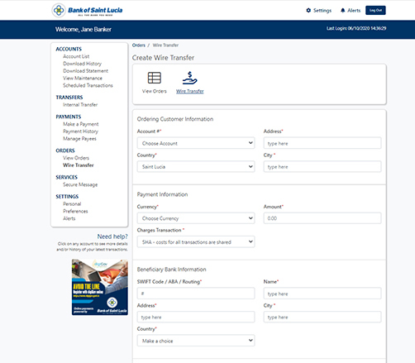Open Manage Payees in sidebar
The width and height of the screenshot is (415, 363).
[79, 139]
